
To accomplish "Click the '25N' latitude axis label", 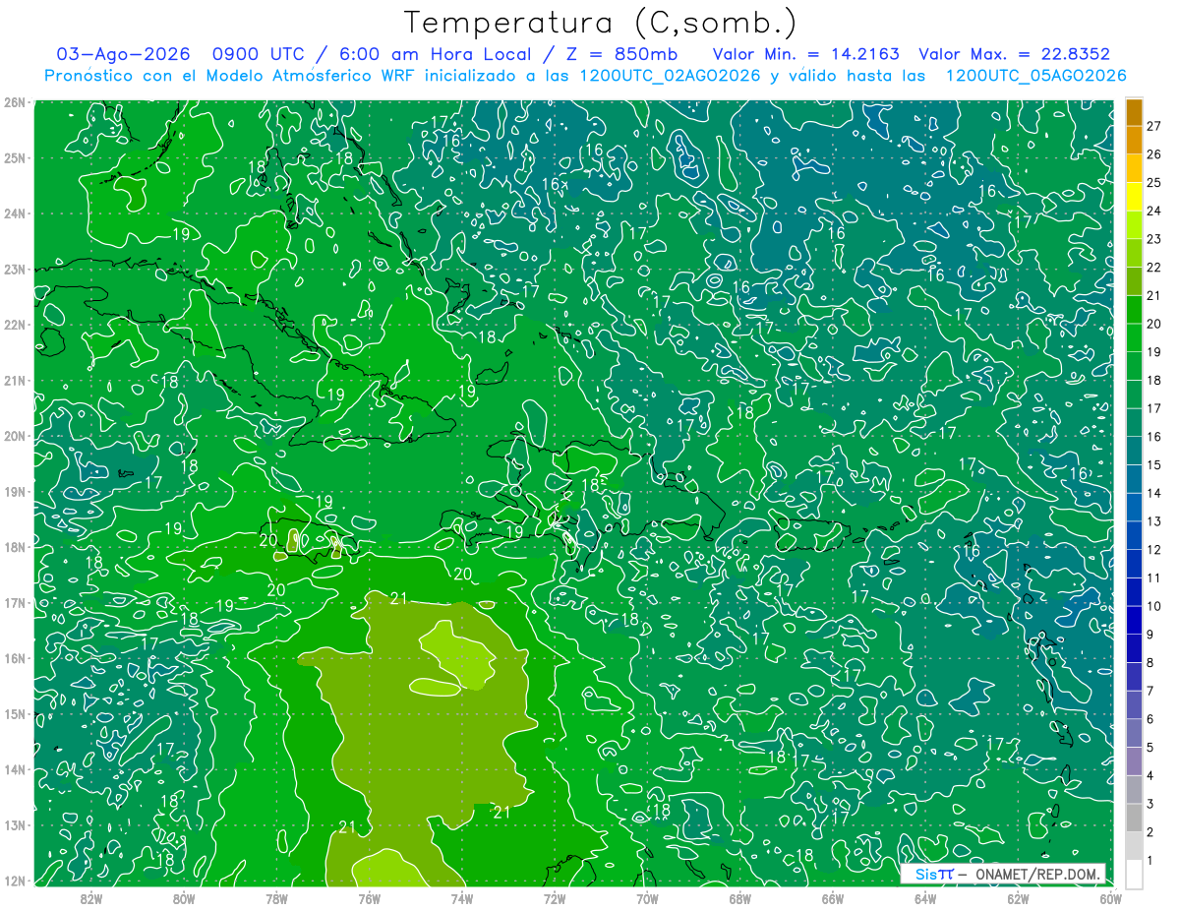I will (15, 157).
